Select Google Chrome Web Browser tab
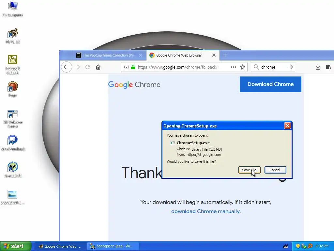 coord(183,55)
